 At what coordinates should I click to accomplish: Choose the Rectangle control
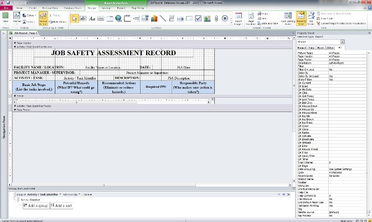189,18
